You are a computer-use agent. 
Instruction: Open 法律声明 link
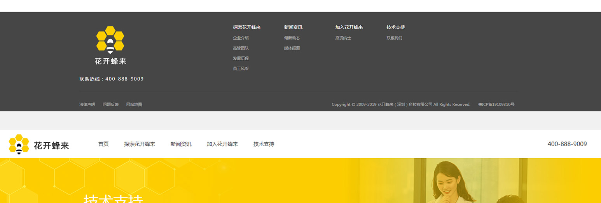tap(87, 105)
